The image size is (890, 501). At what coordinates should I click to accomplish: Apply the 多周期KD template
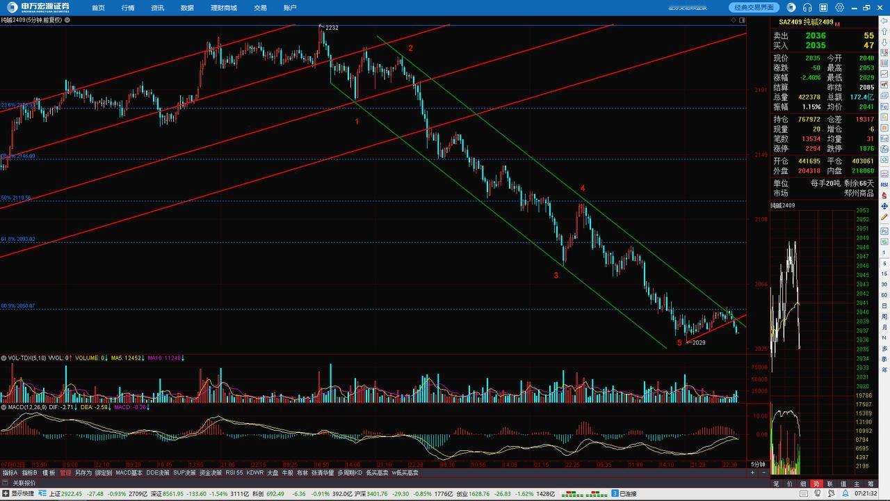click(350, 472)
